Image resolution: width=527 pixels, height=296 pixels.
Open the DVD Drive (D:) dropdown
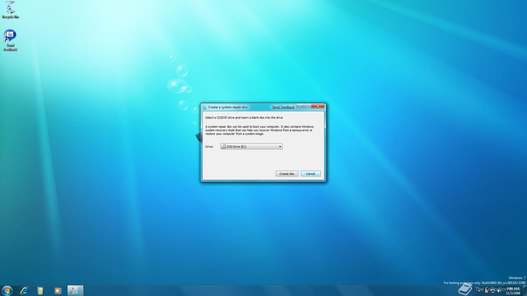coord(251,147)
